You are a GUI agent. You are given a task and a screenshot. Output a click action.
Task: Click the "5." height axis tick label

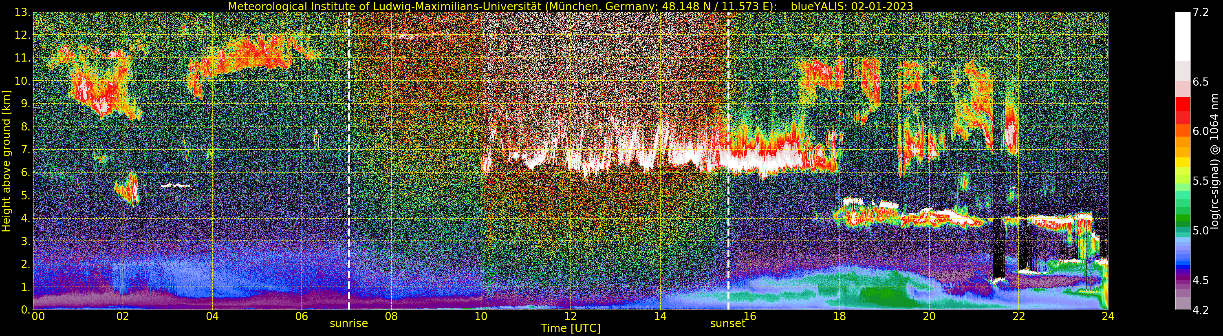pos(25,196)
